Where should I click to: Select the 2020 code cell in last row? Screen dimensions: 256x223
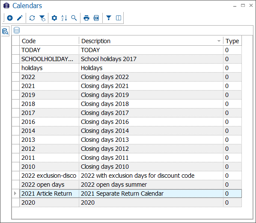[49, 202]
